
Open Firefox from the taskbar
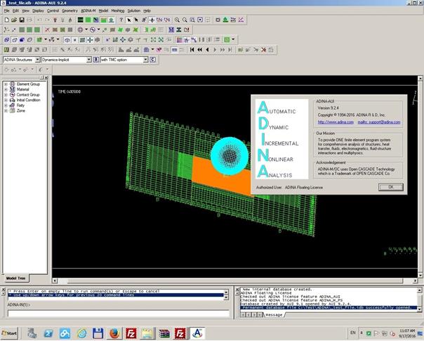click(114, 333)
